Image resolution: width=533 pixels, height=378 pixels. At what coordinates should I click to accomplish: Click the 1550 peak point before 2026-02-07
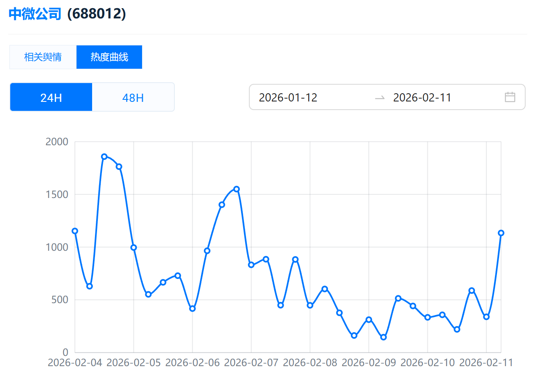click(237, 189)
